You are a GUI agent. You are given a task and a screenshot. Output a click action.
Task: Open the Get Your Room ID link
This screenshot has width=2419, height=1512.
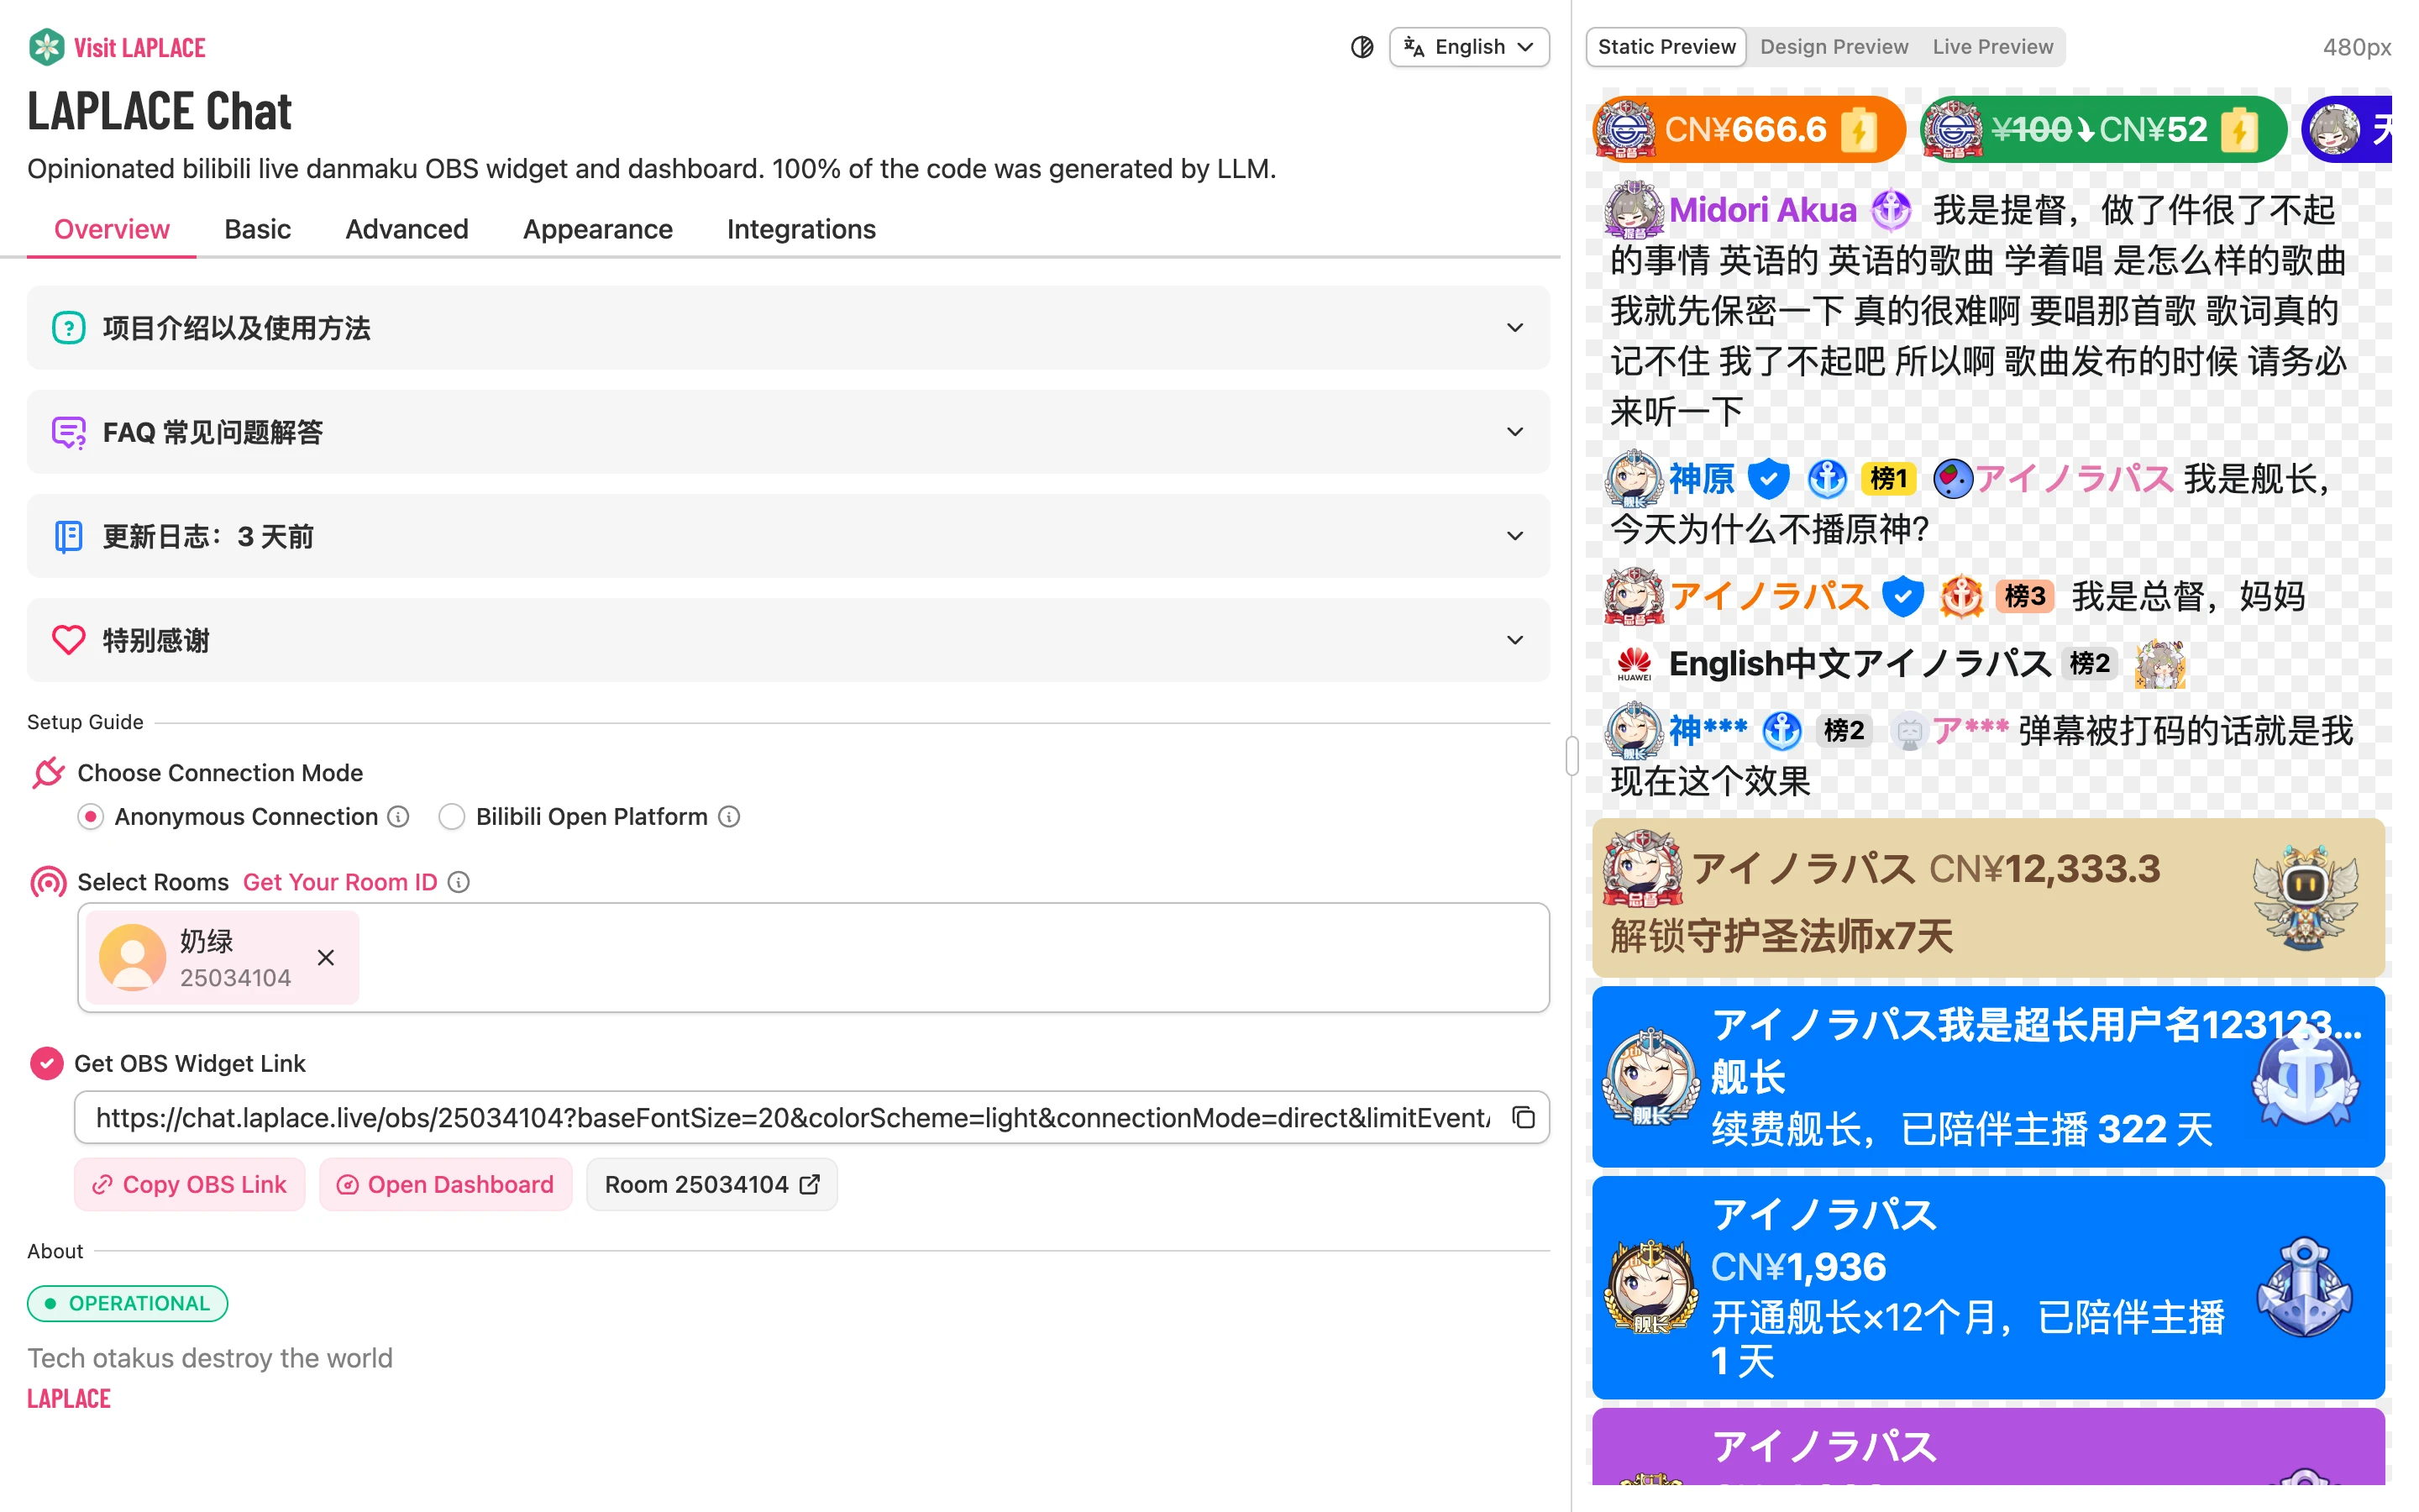point(340,882)
